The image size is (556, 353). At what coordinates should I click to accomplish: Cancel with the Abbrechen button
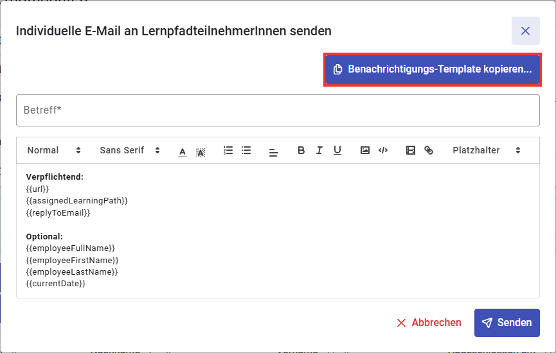[x=429, y=323]
